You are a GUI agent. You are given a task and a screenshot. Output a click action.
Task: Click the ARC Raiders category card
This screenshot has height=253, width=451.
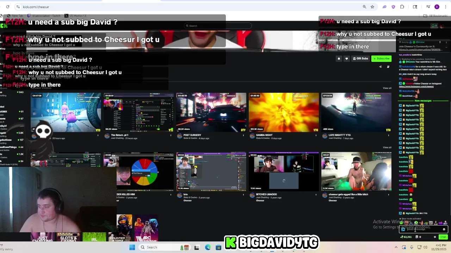[146, 228]
